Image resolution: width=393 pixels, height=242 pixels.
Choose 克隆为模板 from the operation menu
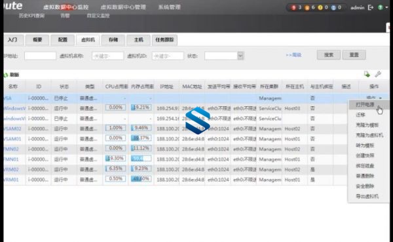tap(367, 125)
